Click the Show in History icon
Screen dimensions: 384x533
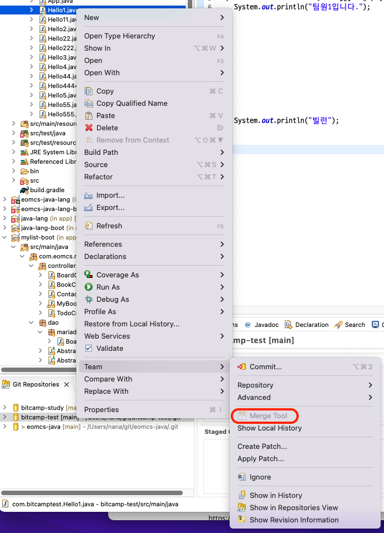point(241,495)
